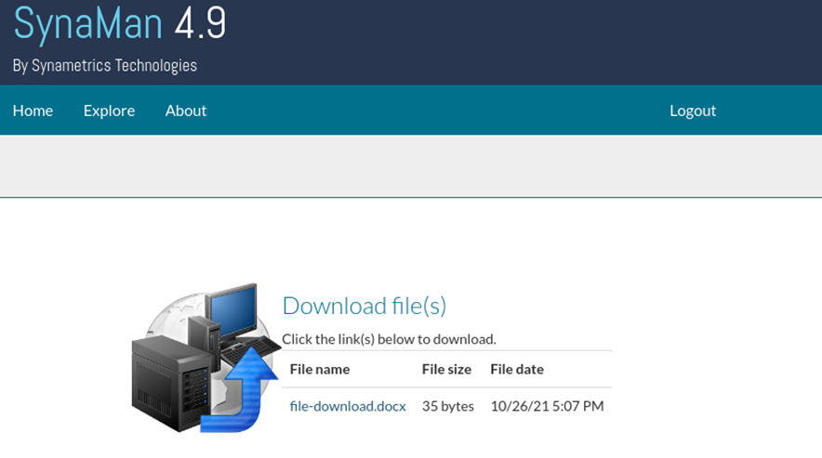Screen dimensions: 822x458
Task: Open the Explore menu item
Action: (109, 111)
